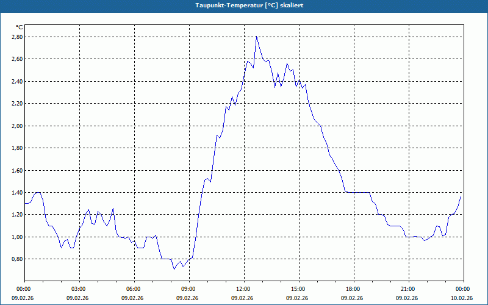The height and width of the screenshot is (305, 488).
Task: Click the 03:00 time label
Action: (x=77, y=289)
